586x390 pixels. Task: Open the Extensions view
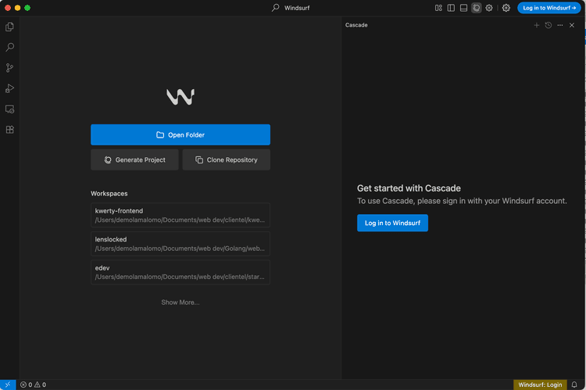pos(9,130)
